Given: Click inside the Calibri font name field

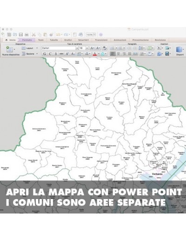Looking at the screenshot, I should click(x=59, y=48).
